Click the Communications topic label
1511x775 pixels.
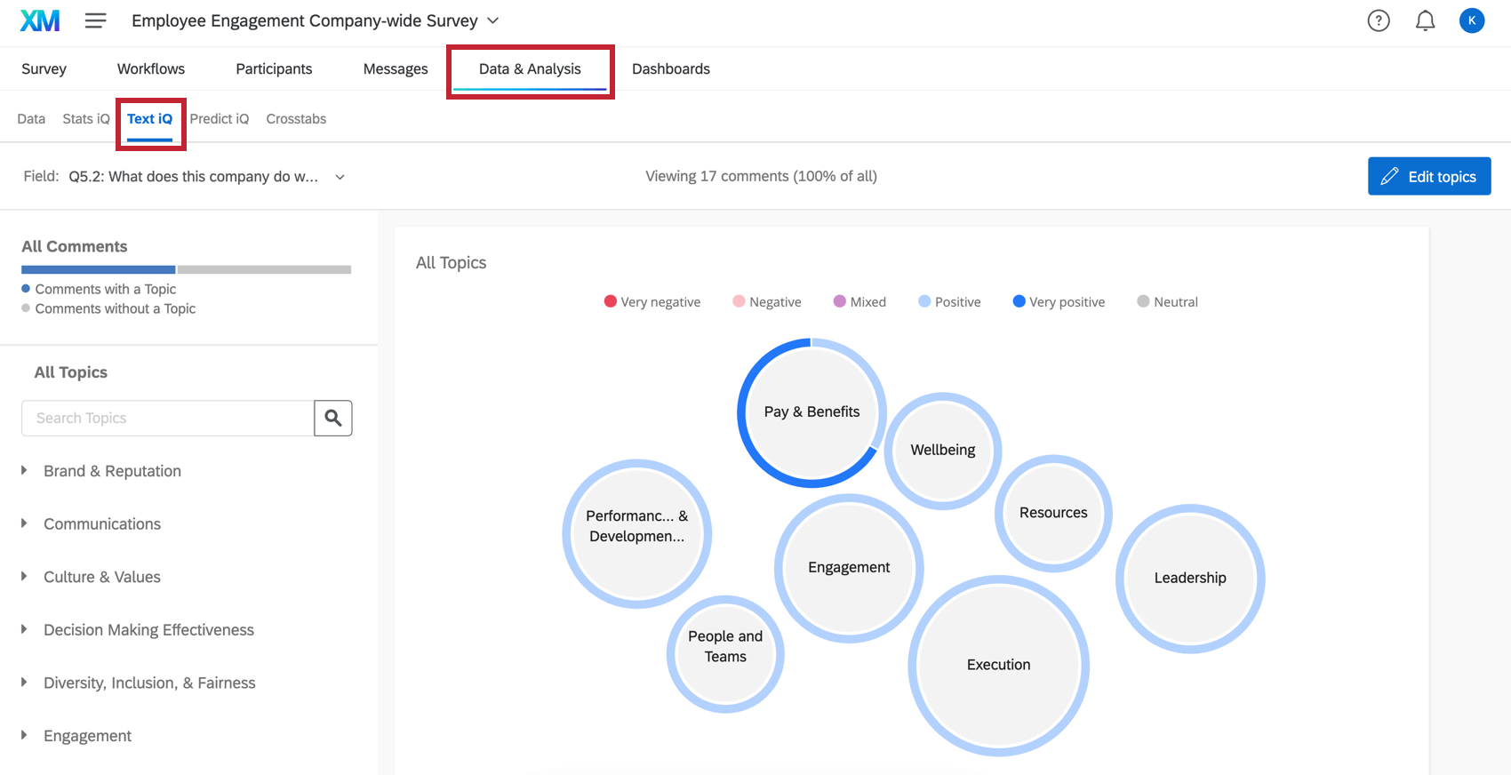(x=102, y=524)
